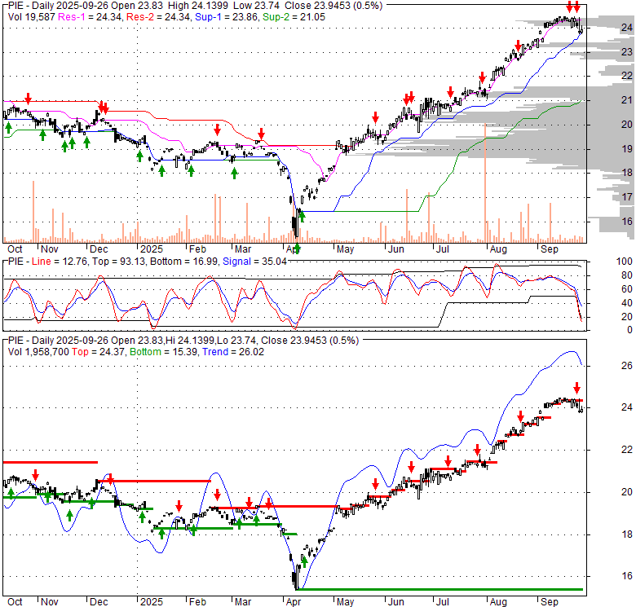Click the 100 level on oscillator axis
636x607 pixels.
(x=625, y=262)
